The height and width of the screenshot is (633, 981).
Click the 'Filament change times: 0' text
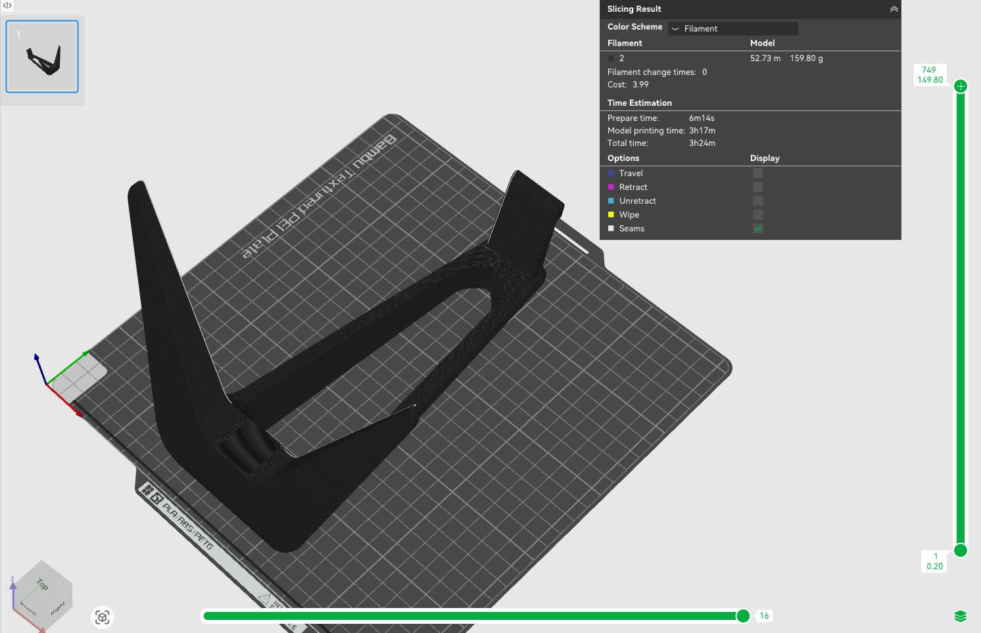(x=657, y=72)
